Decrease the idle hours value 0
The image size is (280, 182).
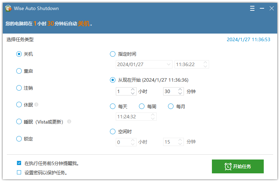[133, 144]
